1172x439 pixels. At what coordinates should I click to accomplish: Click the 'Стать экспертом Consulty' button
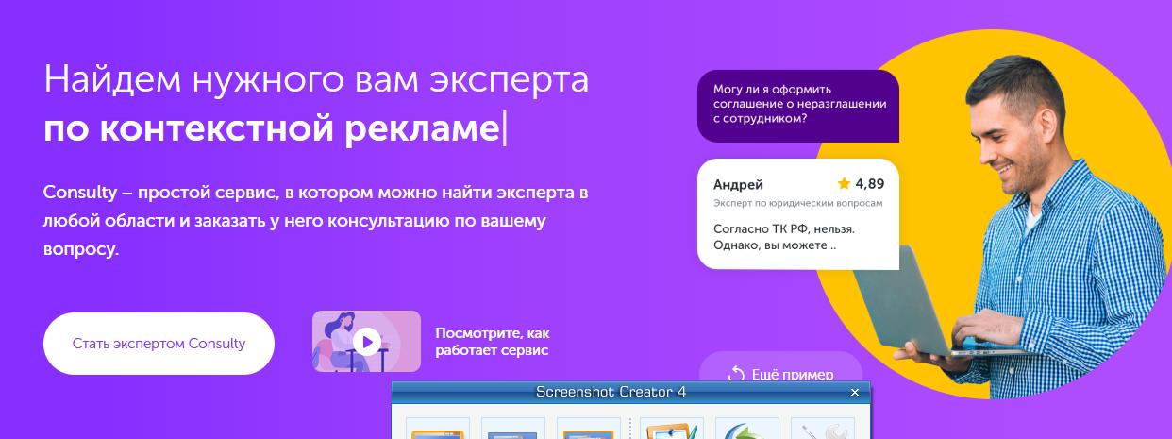159,344
